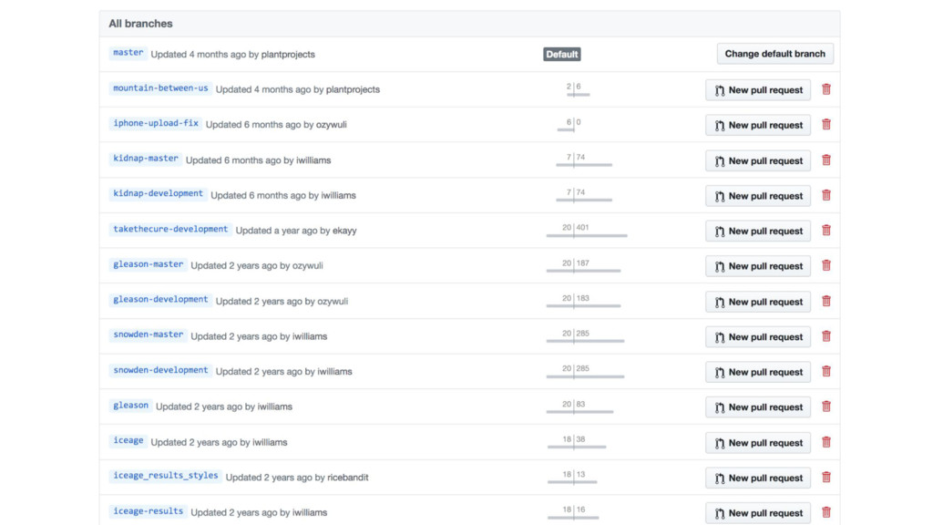The image size is (933, 525).
Task: Open the snowden-development branch link
Action: (x=160, y=370)
